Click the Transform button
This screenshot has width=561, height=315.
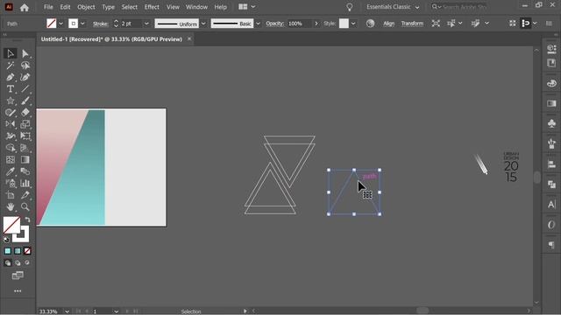pos(412,24)
